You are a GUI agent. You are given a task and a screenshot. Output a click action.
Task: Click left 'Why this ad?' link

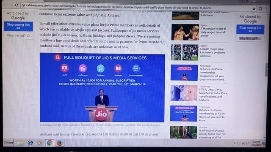click(x=18, y=35)
